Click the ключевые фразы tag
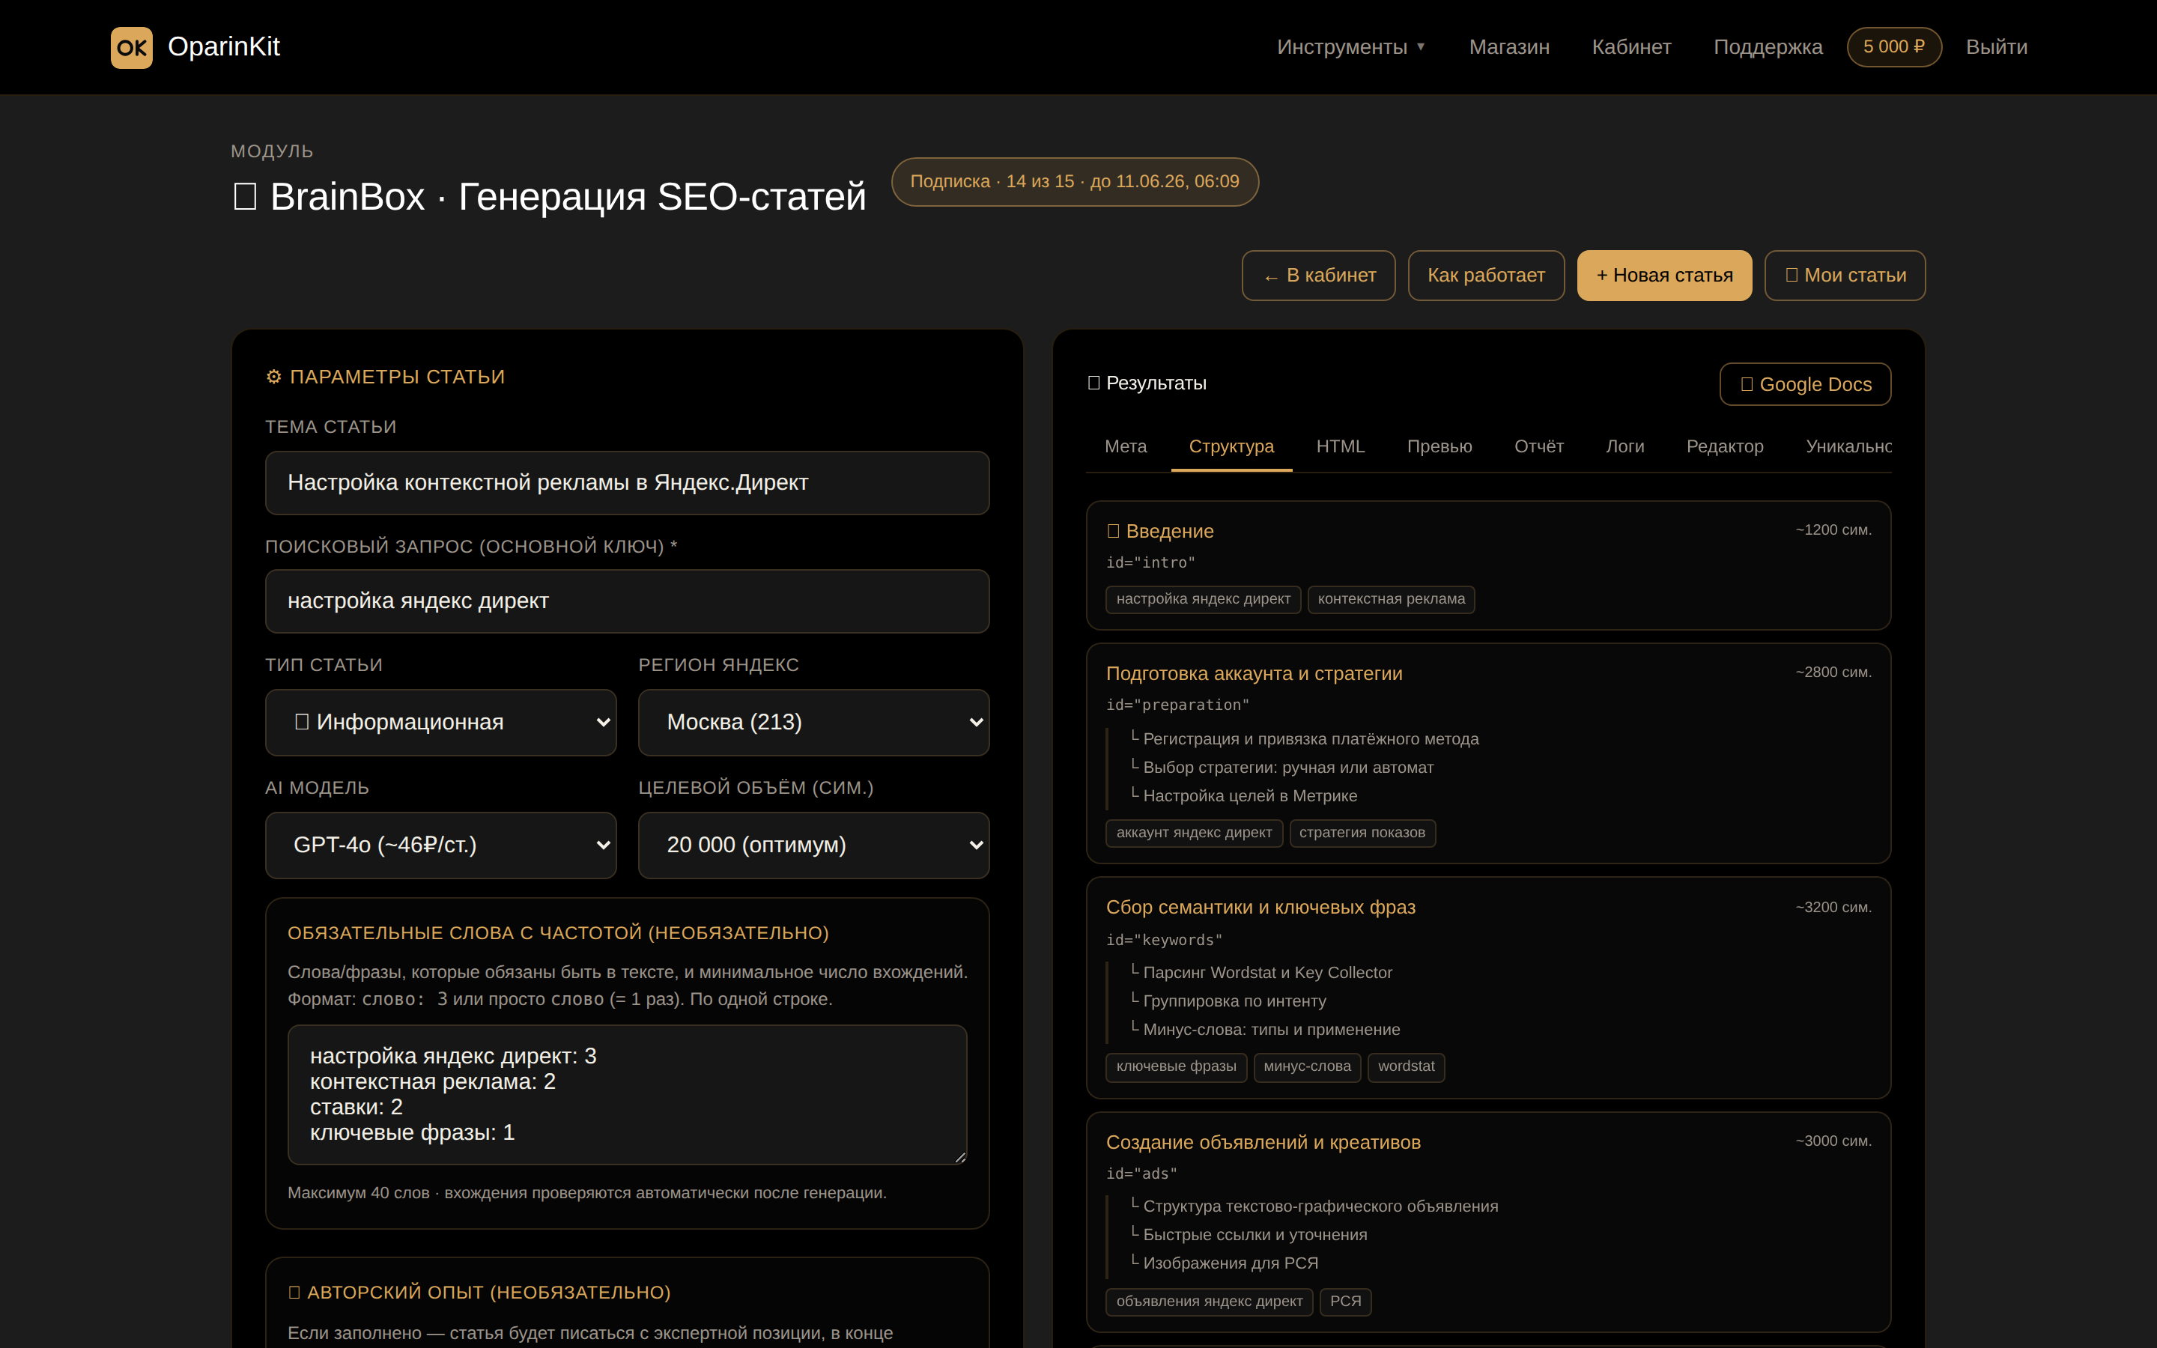 click(1177, 1066)
